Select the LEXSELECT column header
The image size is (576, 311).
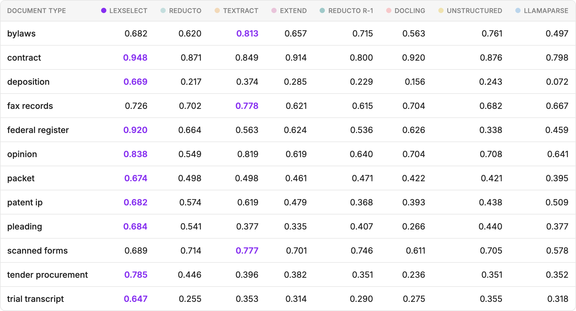pos(128,11)
